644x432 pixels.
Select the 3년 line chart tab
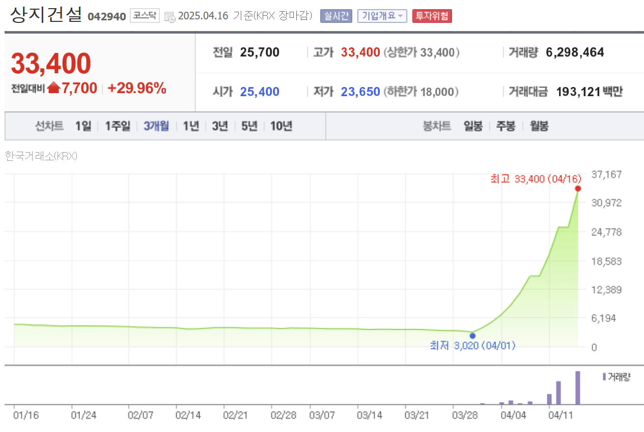[220, 126]
